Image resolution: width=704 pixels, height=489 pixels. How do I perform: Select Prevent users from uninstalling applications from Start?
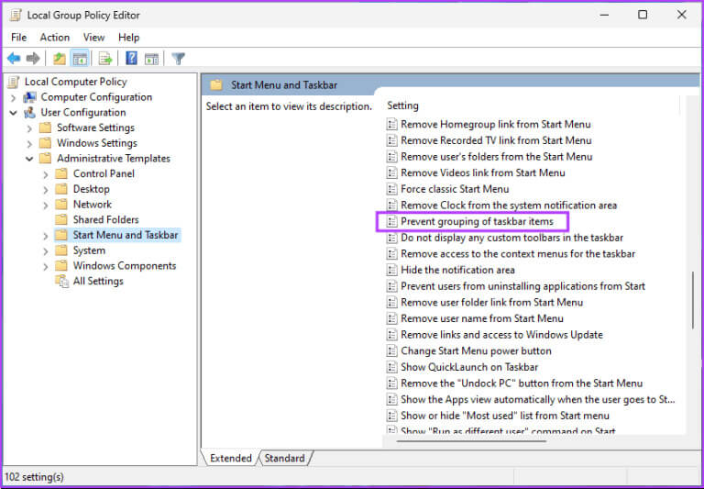[523, 286]
